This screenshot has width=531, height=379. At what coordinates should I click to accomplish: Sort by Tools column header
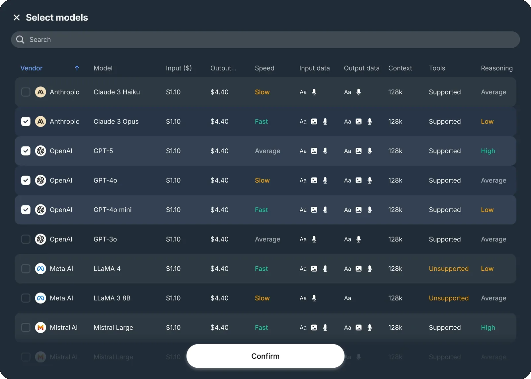pyautogui.click(x=437, y=68)
